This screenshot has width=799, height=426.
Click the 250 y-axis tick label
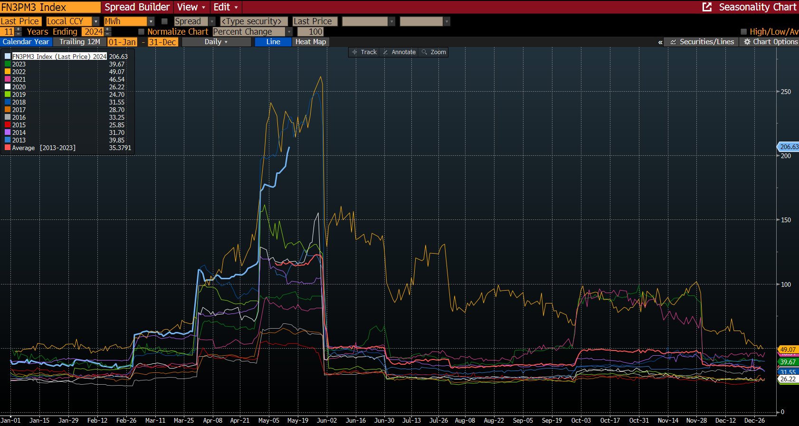[786, 92]
